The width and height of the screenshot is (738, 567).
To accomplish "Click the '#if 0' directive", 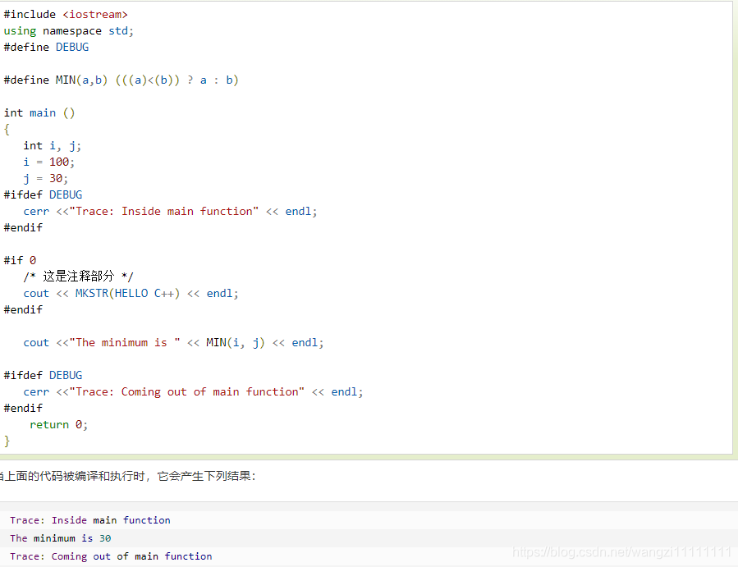I will [20, 261].
